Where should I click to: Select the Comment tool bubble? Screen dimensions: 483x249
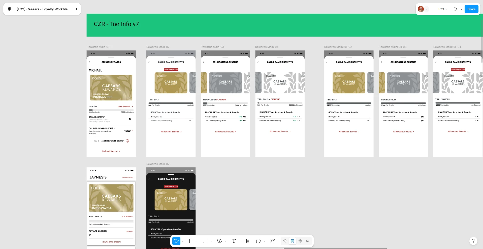258,241
